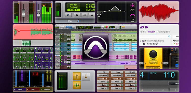Toggle the indicator beside ProCompr in the Ivory column
Screen dimensions: 191x93
click(122, 75)
